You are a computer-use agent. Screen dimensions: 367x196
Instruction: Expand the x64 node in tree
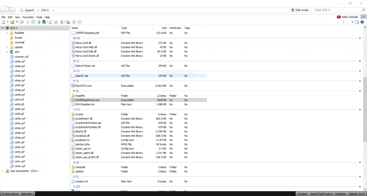click(7, 52)
